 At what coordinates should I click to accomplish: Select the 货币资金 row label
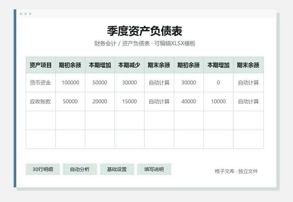41,83
